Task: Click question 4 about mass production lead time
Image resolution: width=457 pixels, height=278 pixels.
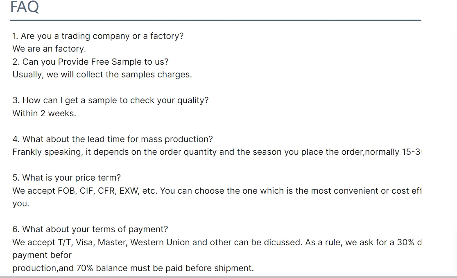Action: [x=113, y=139]
